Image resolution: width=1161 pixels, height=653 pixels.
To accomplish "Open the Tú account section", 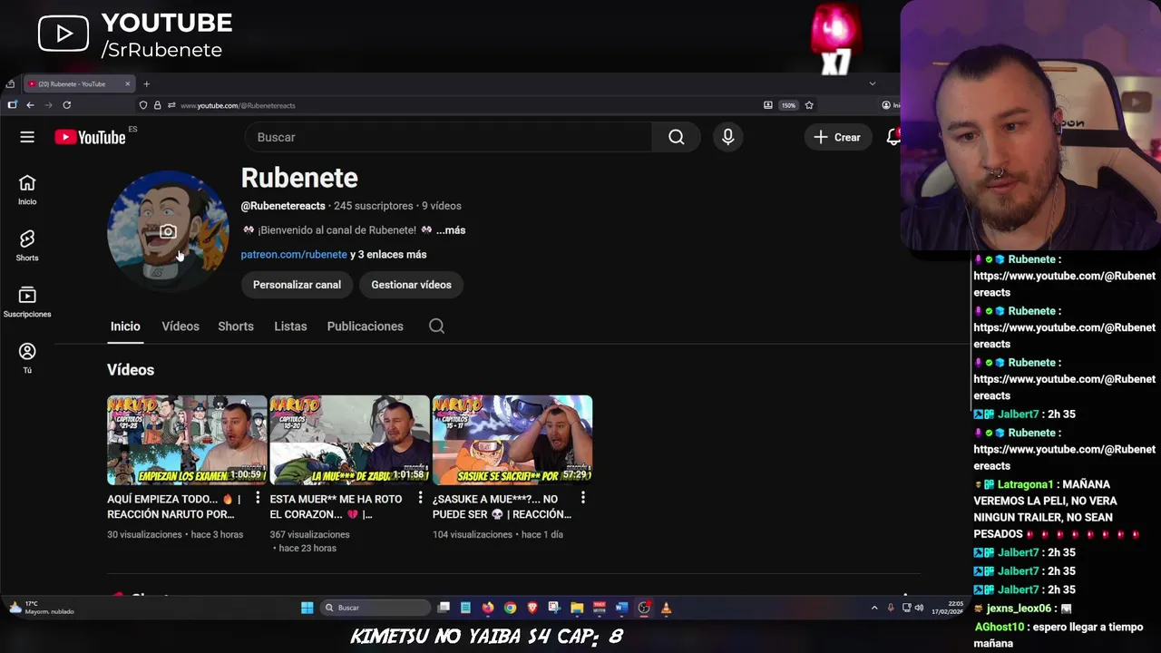I will point(27,358).
